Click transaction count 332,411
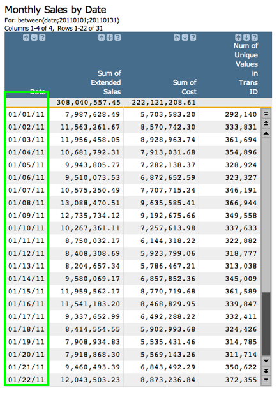The height and width of the screenshot is (393, 279). (x=241, y=316)
